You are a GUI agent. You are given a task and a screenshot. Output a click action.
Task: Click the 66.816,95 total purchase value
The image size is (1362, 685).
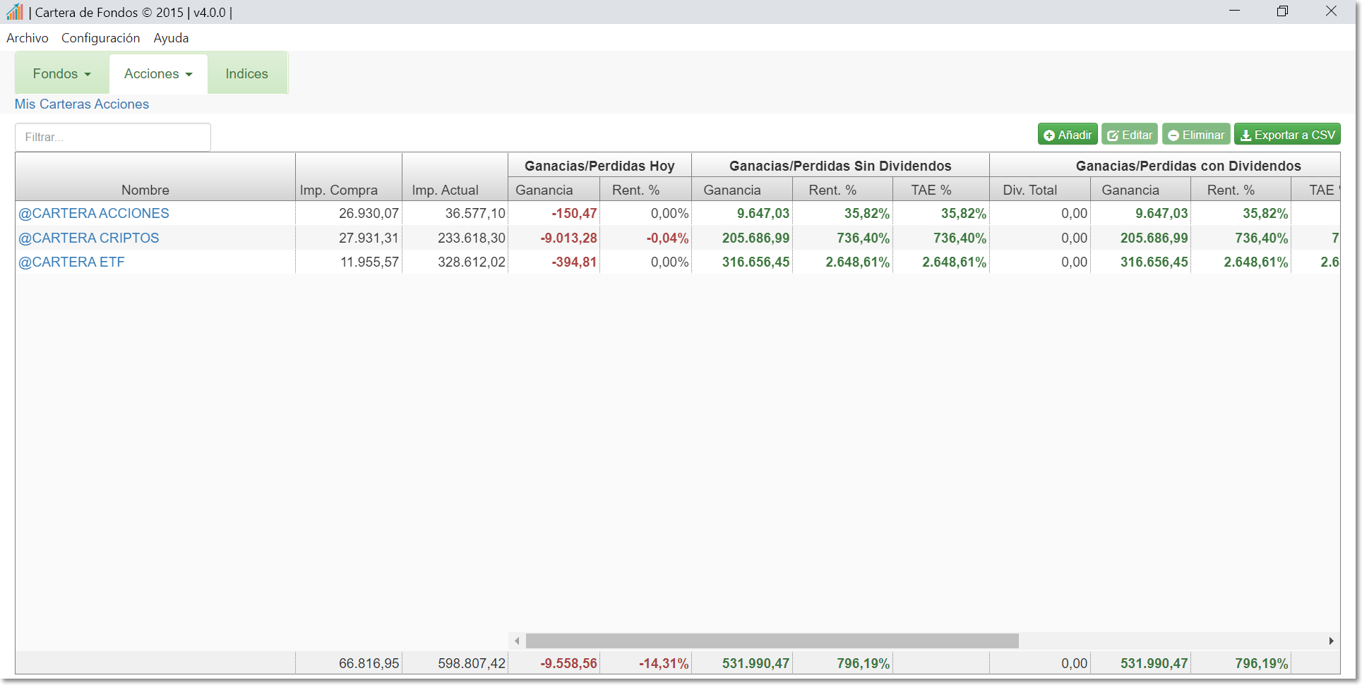point(369,663)
